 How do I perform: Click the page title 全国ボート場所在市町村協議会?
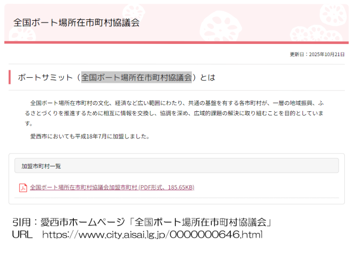click(76, 23)
